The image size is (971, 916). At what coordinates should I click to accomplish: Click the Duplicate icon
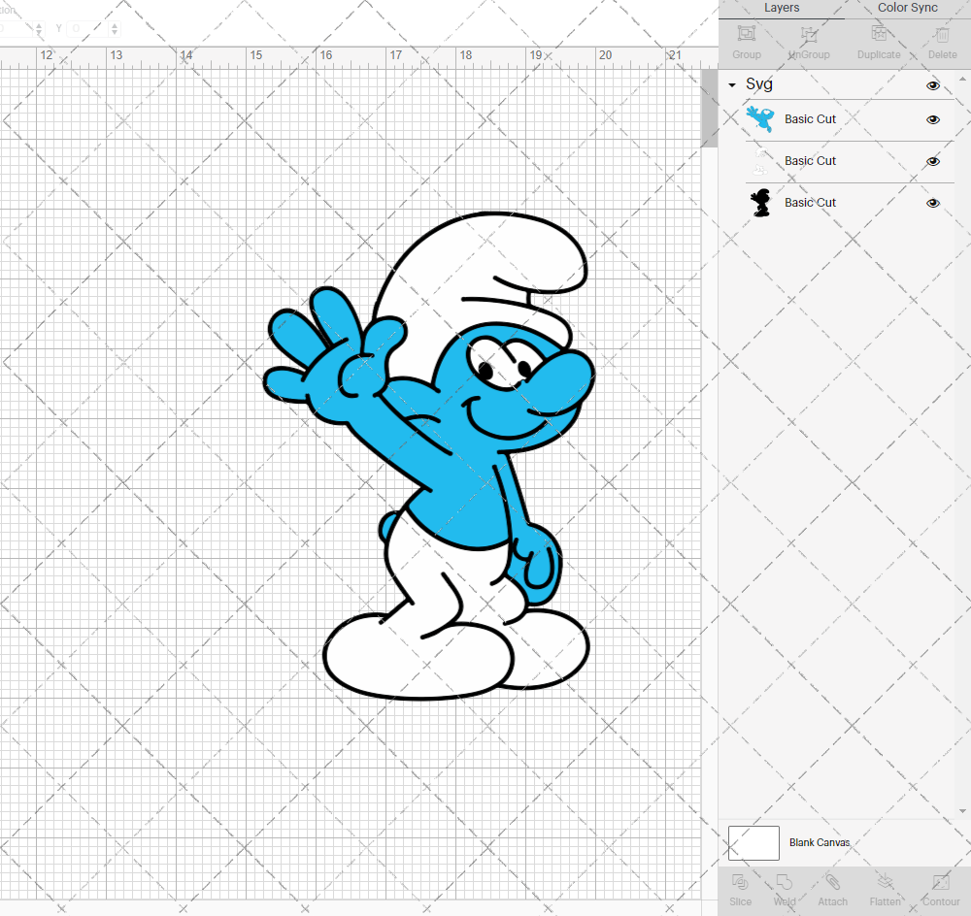coord(879,41)
